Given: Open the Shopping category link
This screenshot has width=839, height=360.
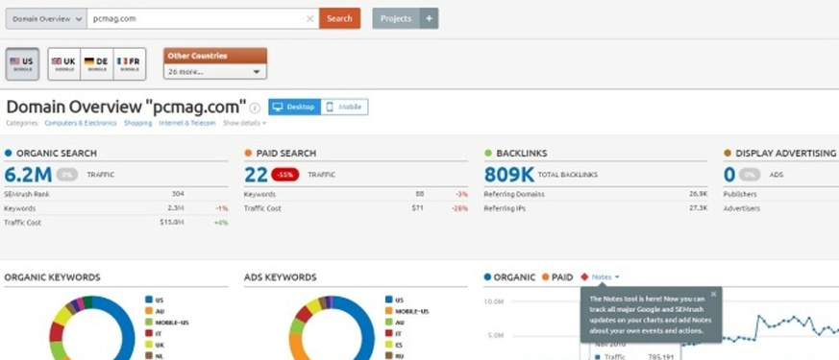Looking at the screenshot, I should coord(138,124).
